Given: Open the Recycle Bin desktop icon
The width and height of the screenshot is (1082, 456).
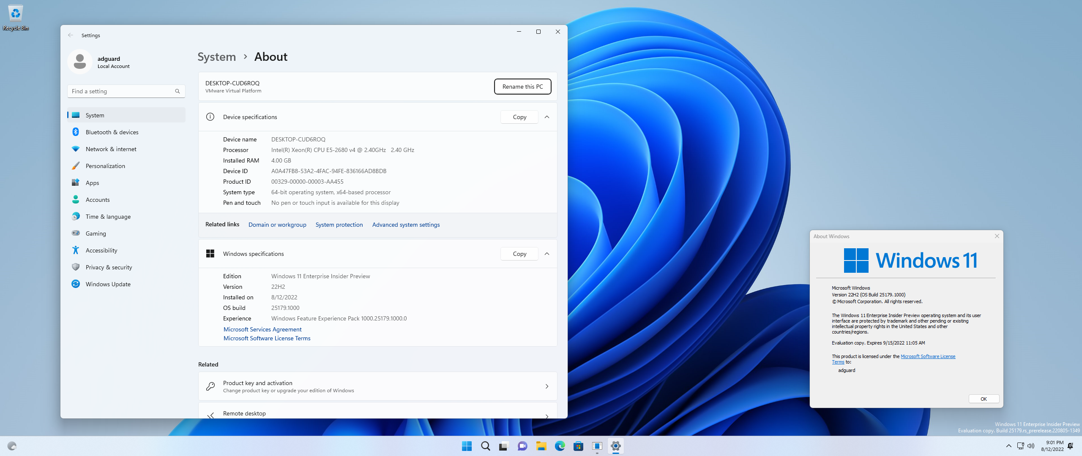Looking at the screenshot, I should point(16,17).
